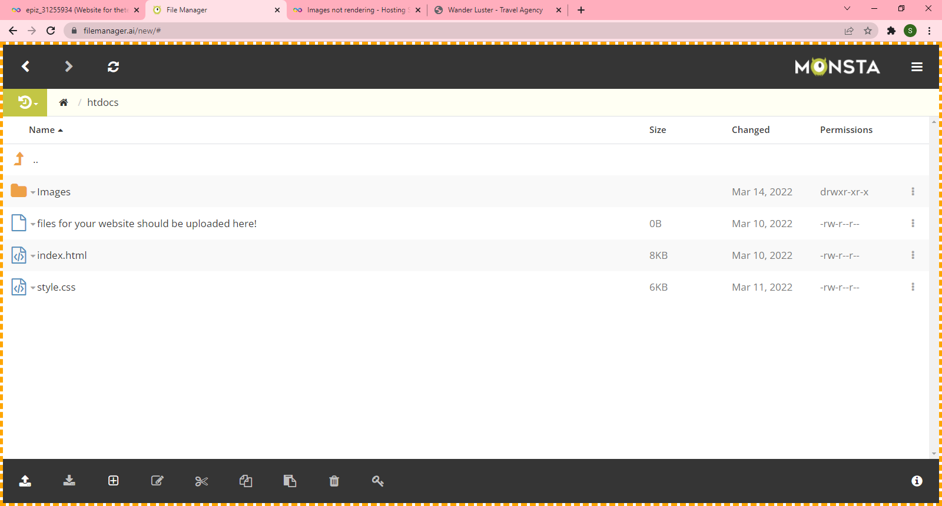
Task: Click the download icon in bottom toolbar
Action: 69,481
